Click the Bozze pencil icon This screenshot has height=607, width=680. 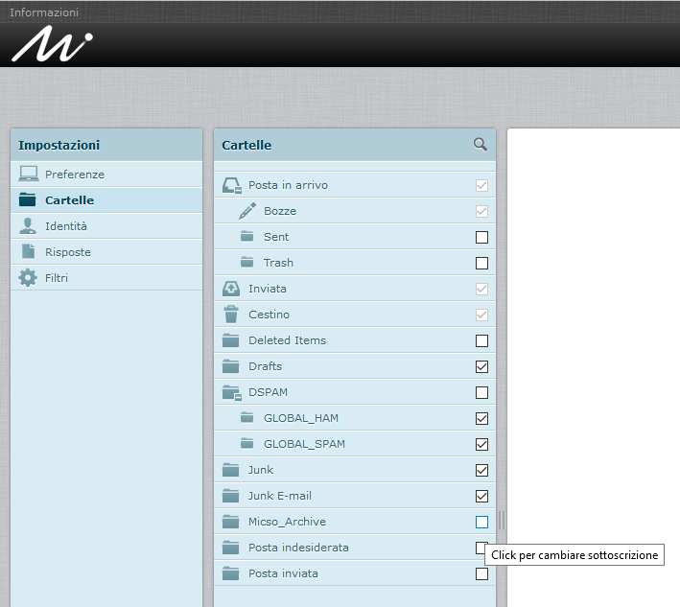247,211
